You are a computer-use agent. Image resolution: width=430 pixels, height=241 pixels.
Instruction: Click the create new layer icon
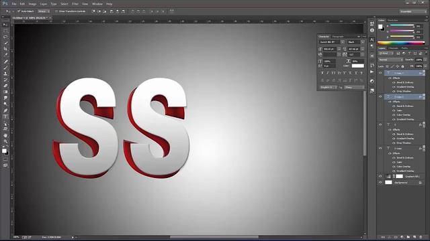[415, 237]
